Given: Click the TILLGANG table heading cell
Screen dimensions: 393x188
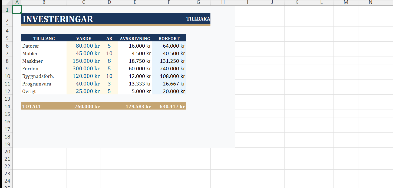Looking at the screenshot, I should [44, 38].
